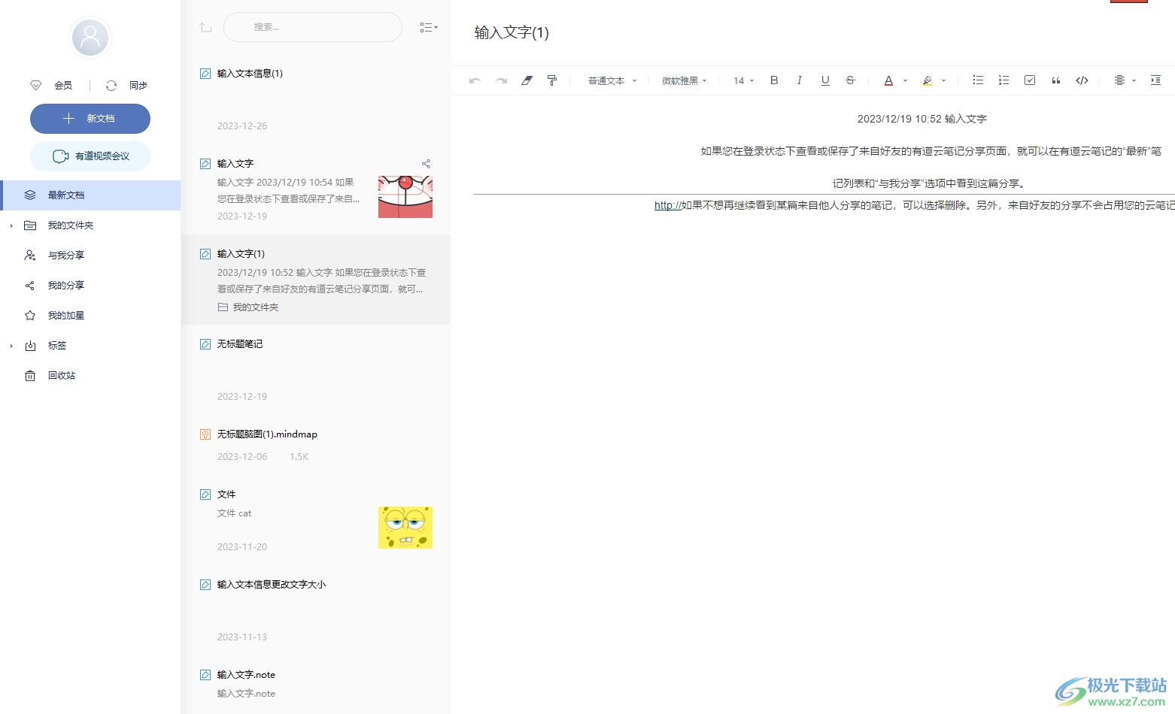Insert a checkbox to-do item

tap(1030, 80)
